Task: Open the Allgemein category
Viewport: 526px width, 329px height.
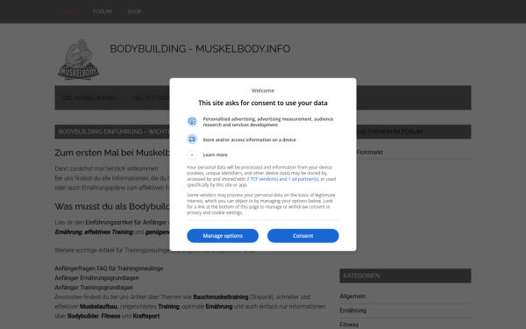Action: (x=352, y=297)
